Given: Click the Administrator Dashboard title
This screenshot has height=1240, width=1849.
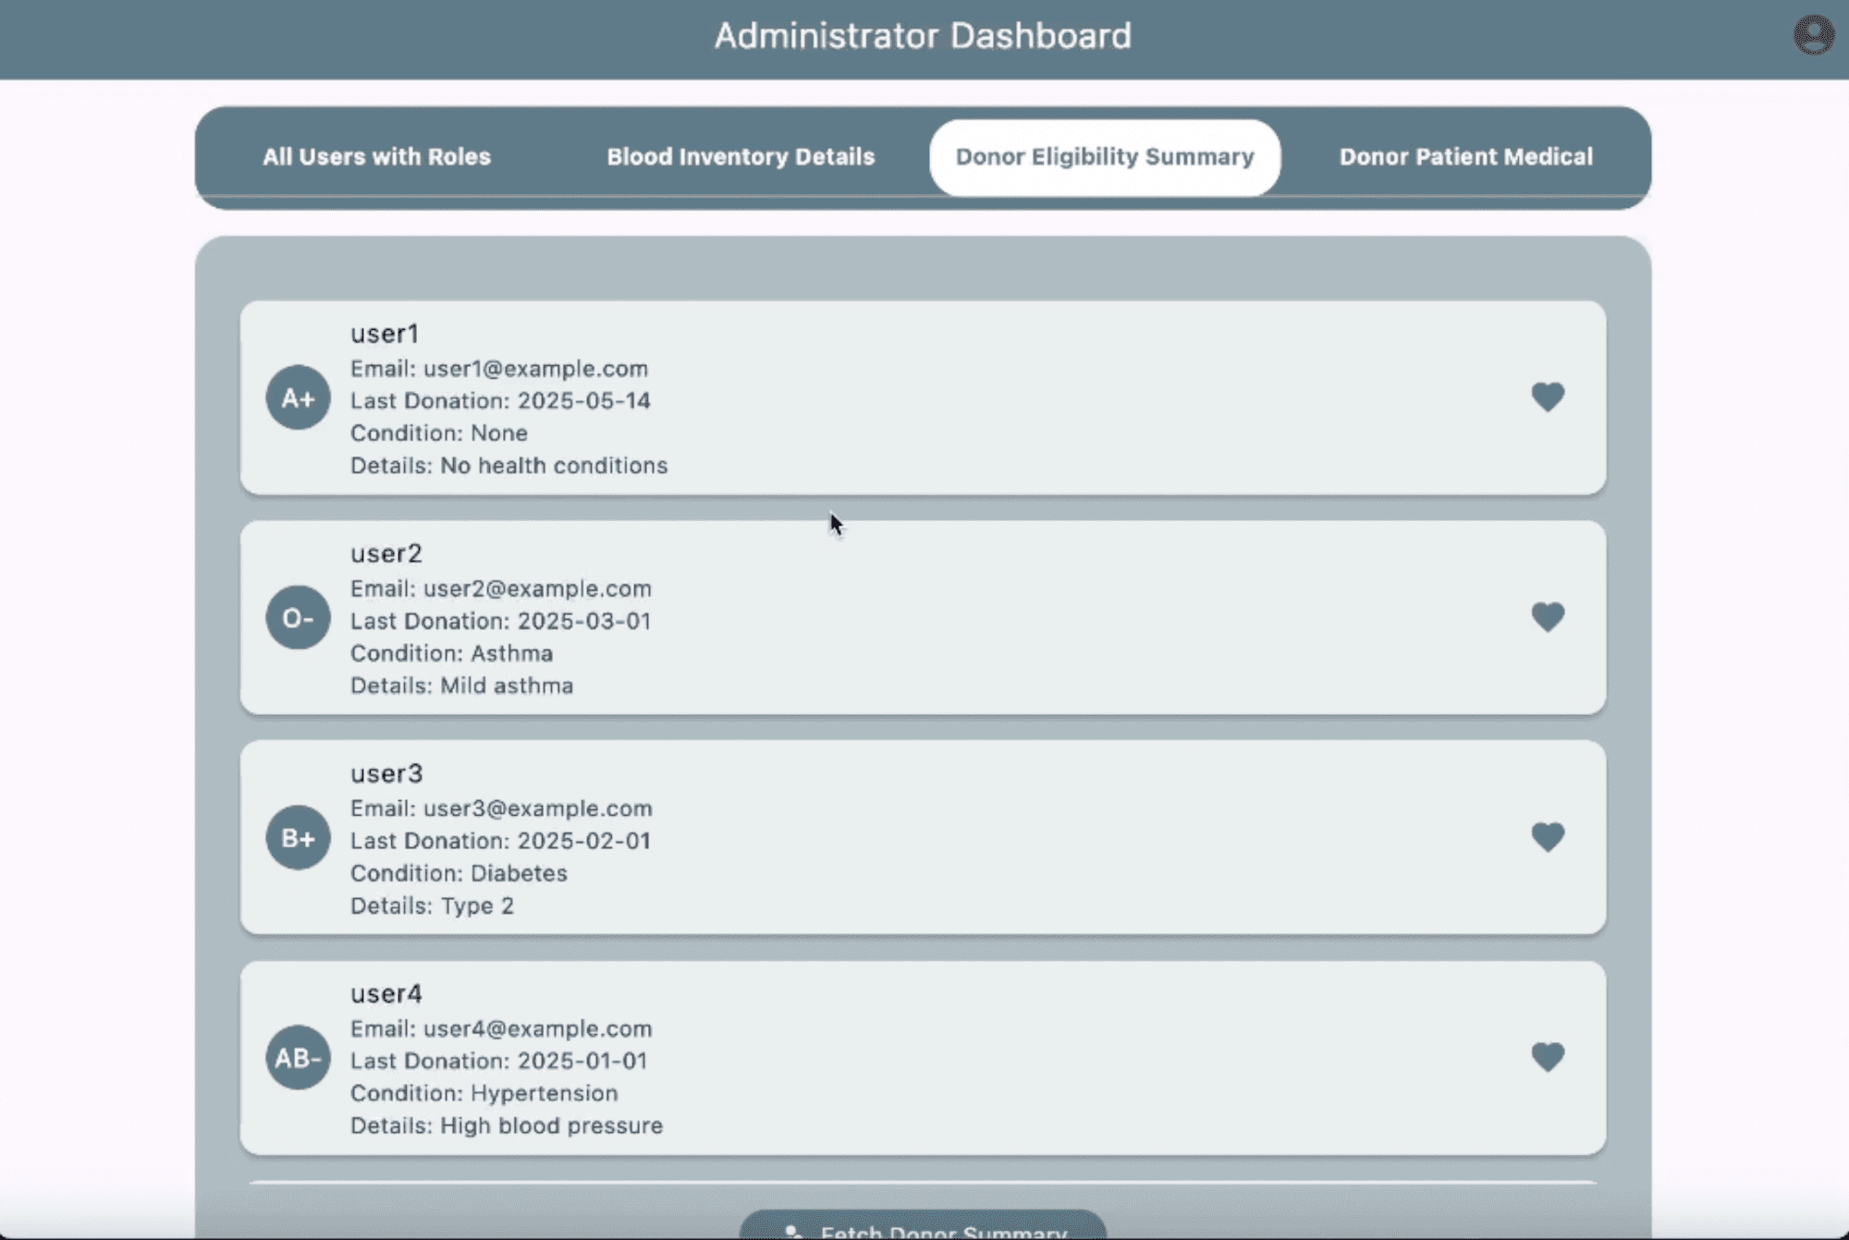Looking at the screenshot, I should coord(923,36).
